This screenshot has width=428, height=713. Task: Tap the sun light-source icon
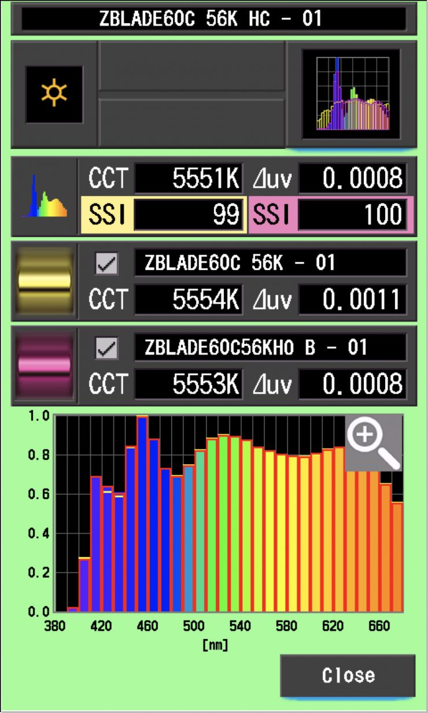54,94
